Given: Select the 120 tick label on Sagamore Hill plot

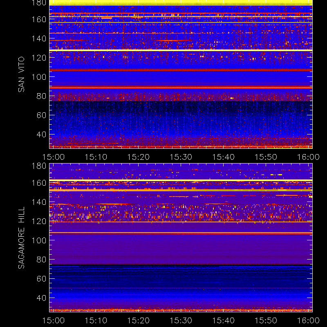Looking at the screenshot, I should click(39, 221).
